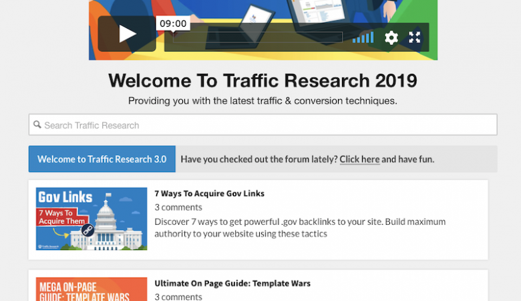Adjust the video volume bars
This screenshot has width=521, height=301.
(363, 37)
